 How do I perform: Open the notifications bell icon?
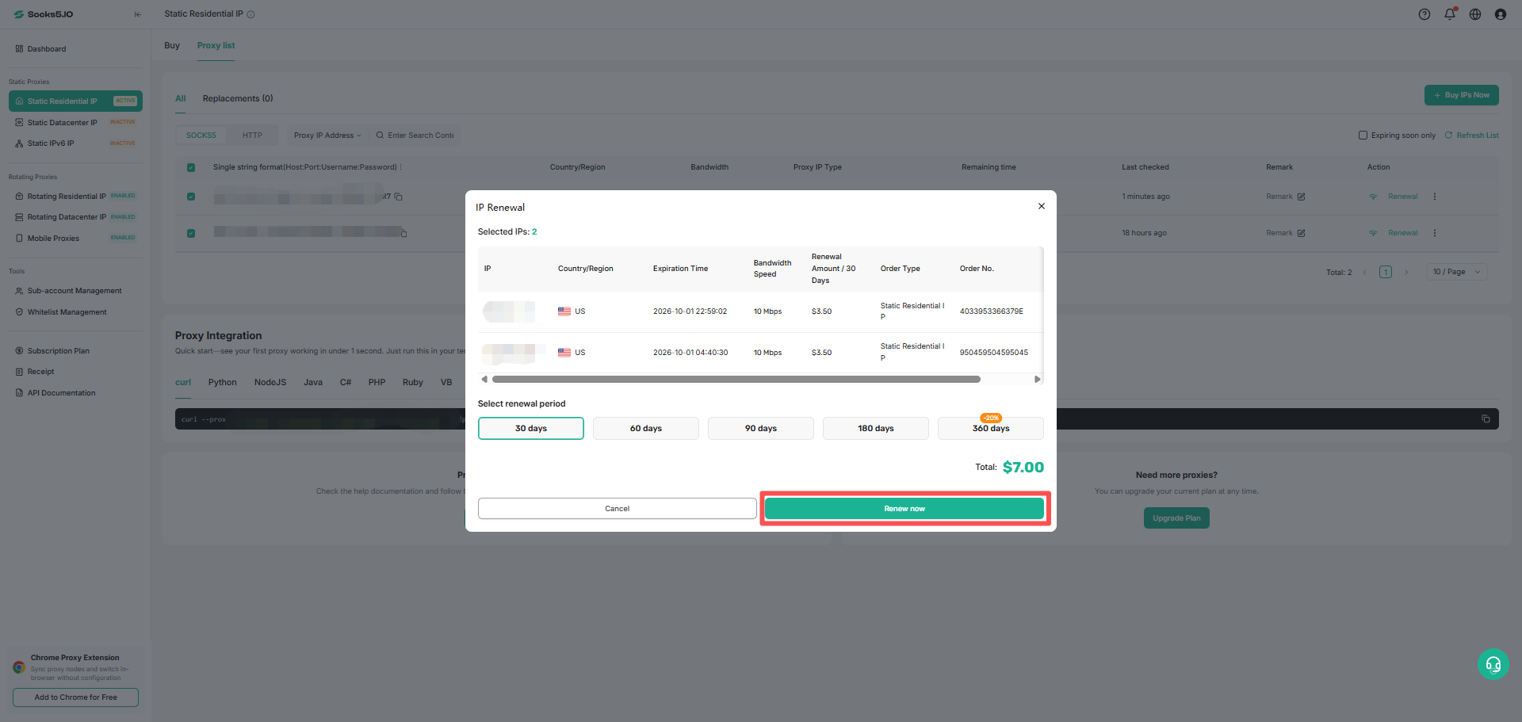point(1450,14)
